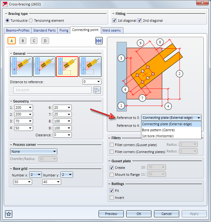Choose second General reference variant thumbnail
The image size is (211, 222).
pos(44,66)
